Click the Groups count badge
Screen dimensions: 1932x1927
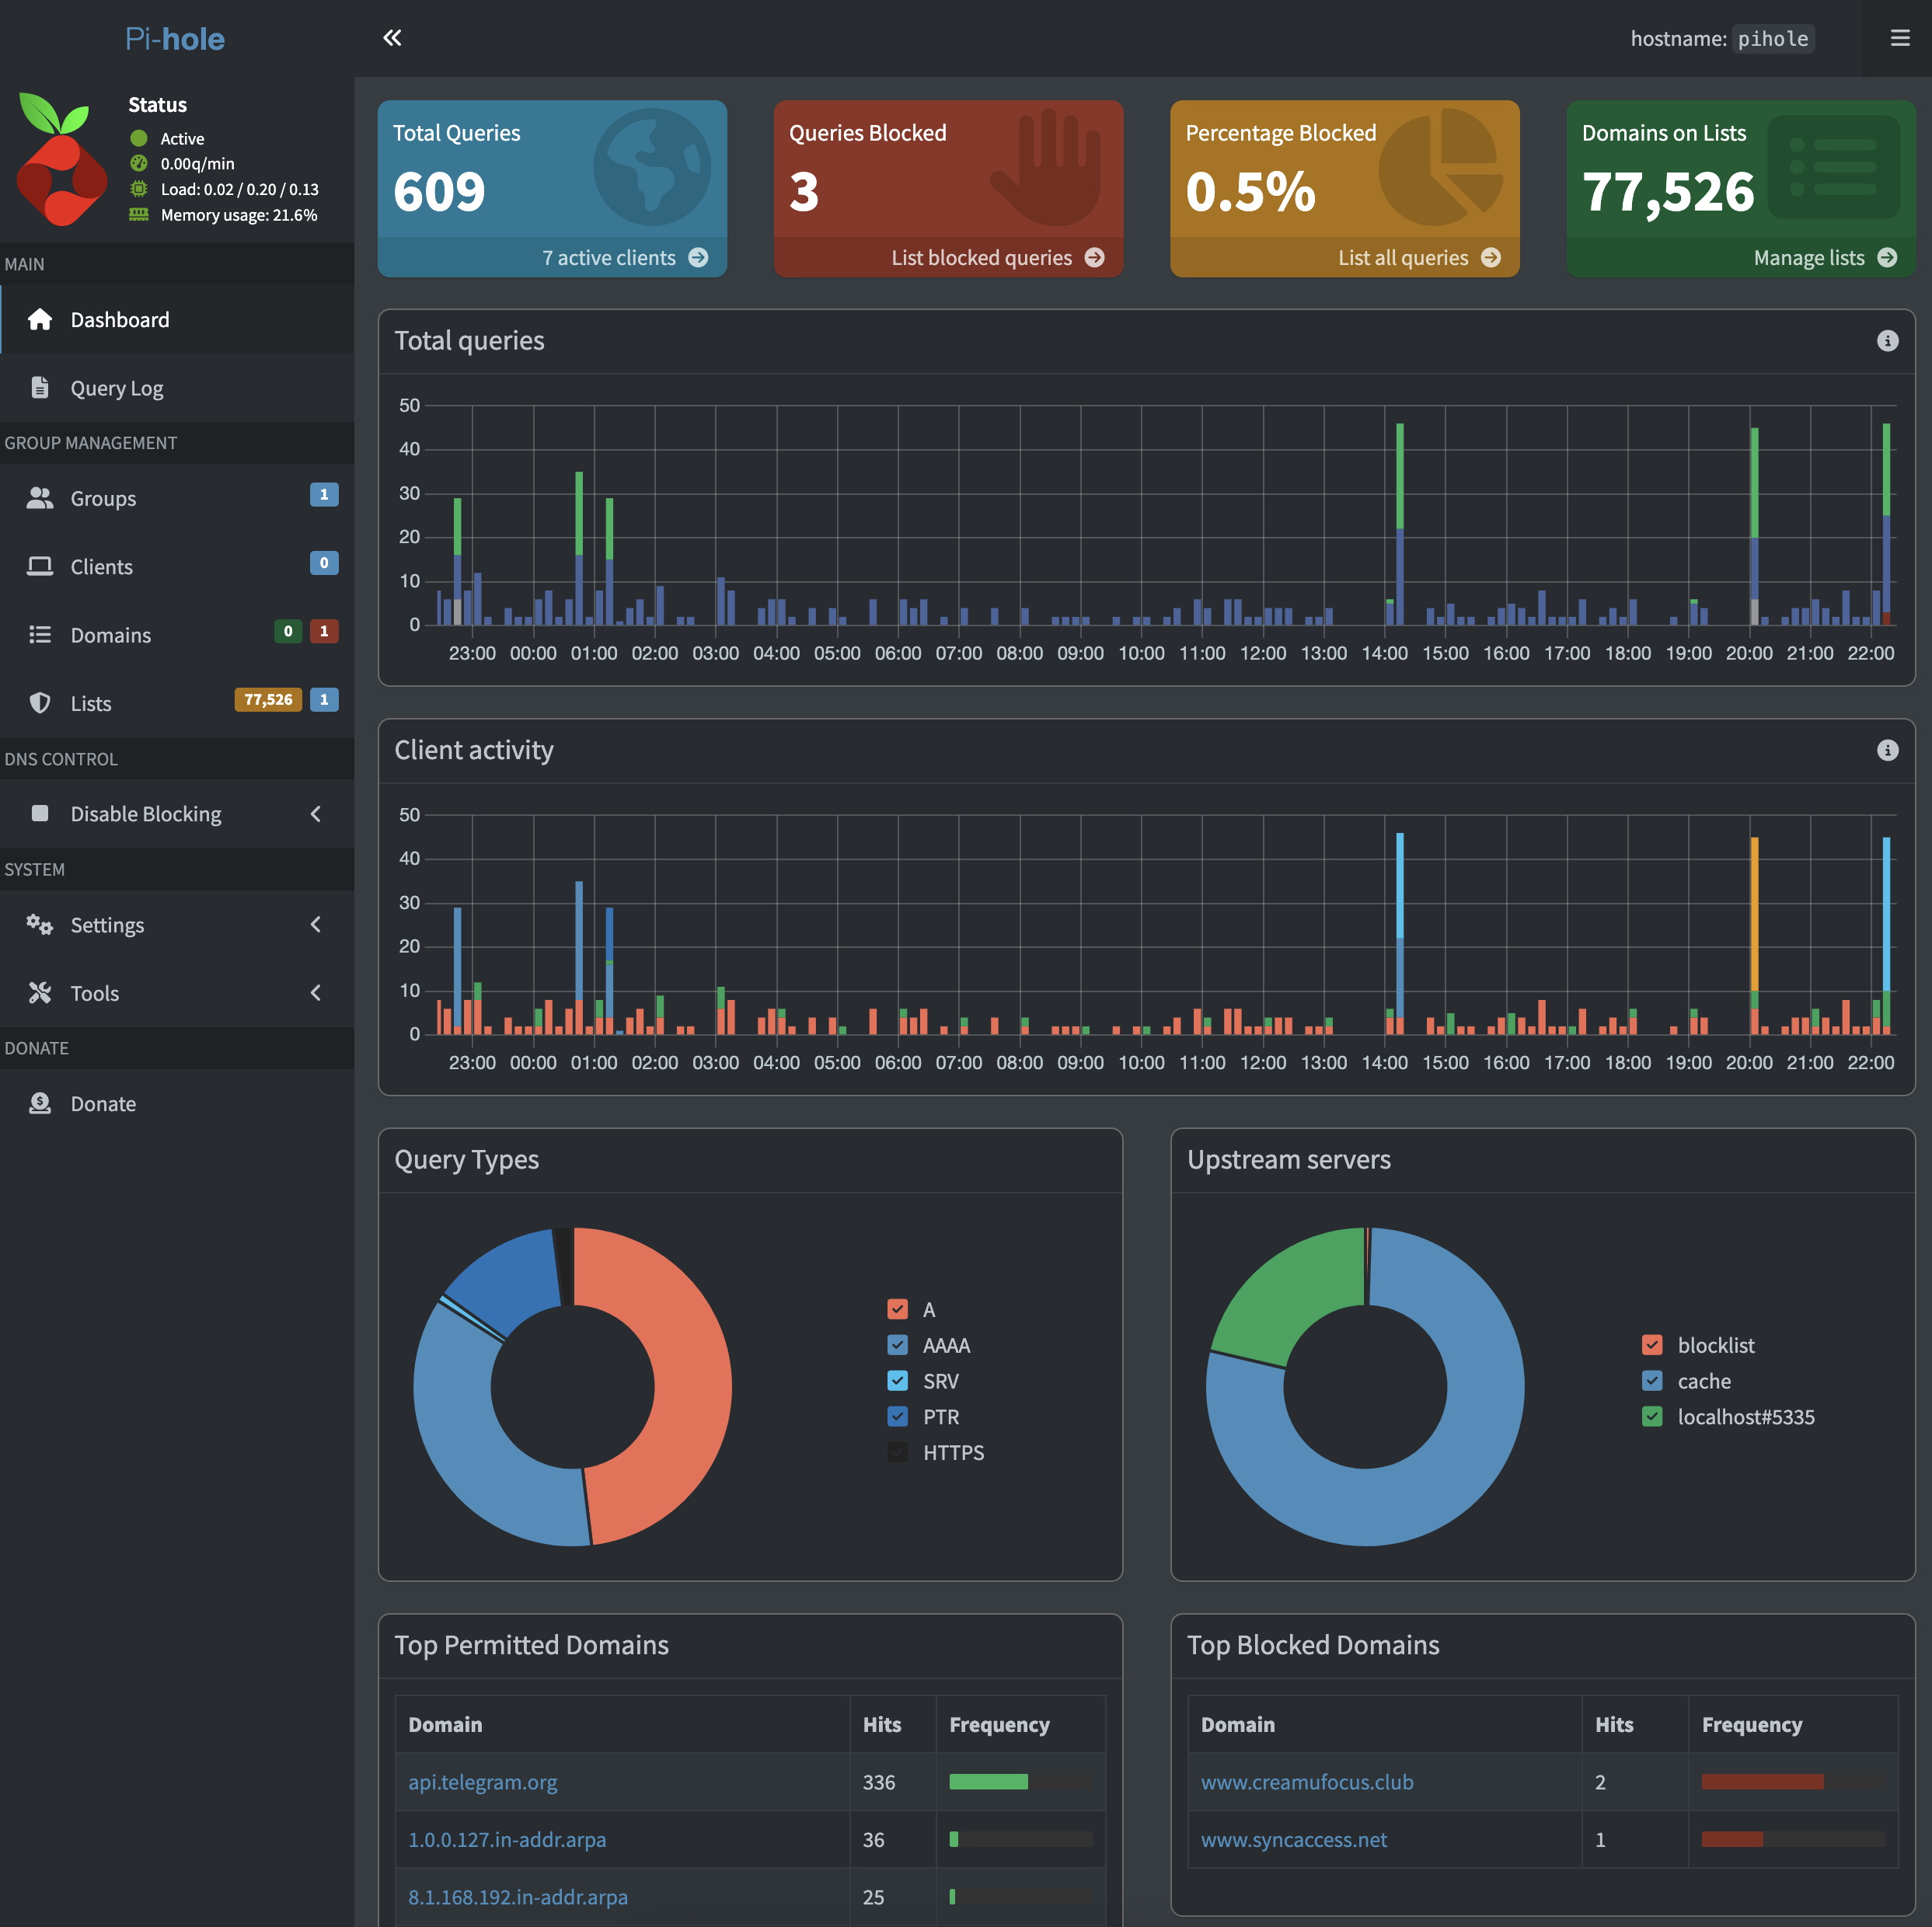click(x=323, y=495)
